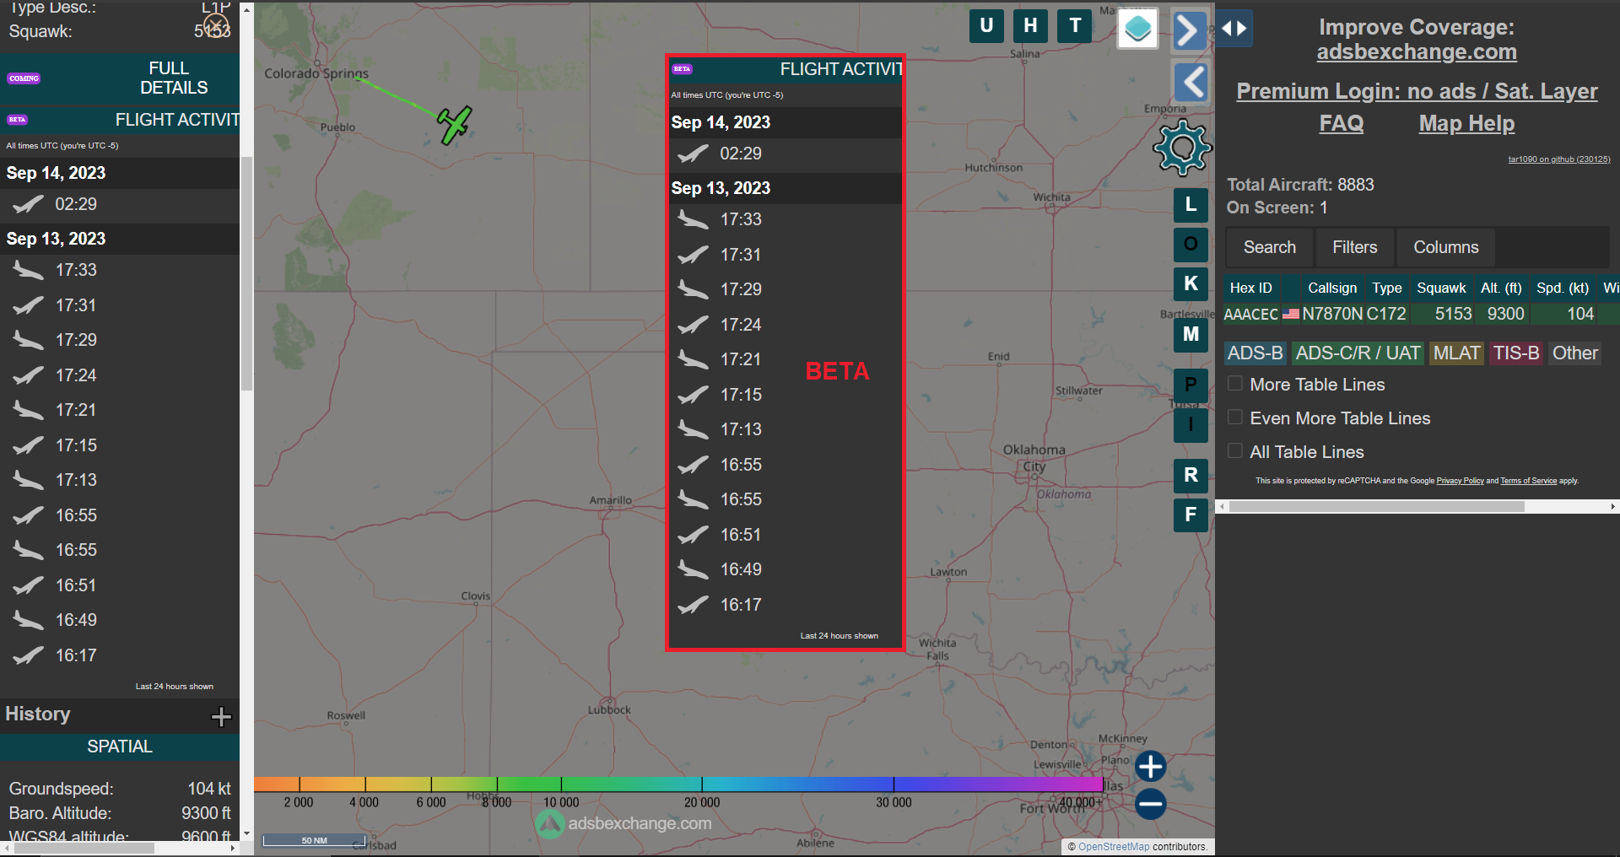Select 17:21 entry in left activity list
Viewport: 1620px width, 857px height.
(x=120, y=411)
